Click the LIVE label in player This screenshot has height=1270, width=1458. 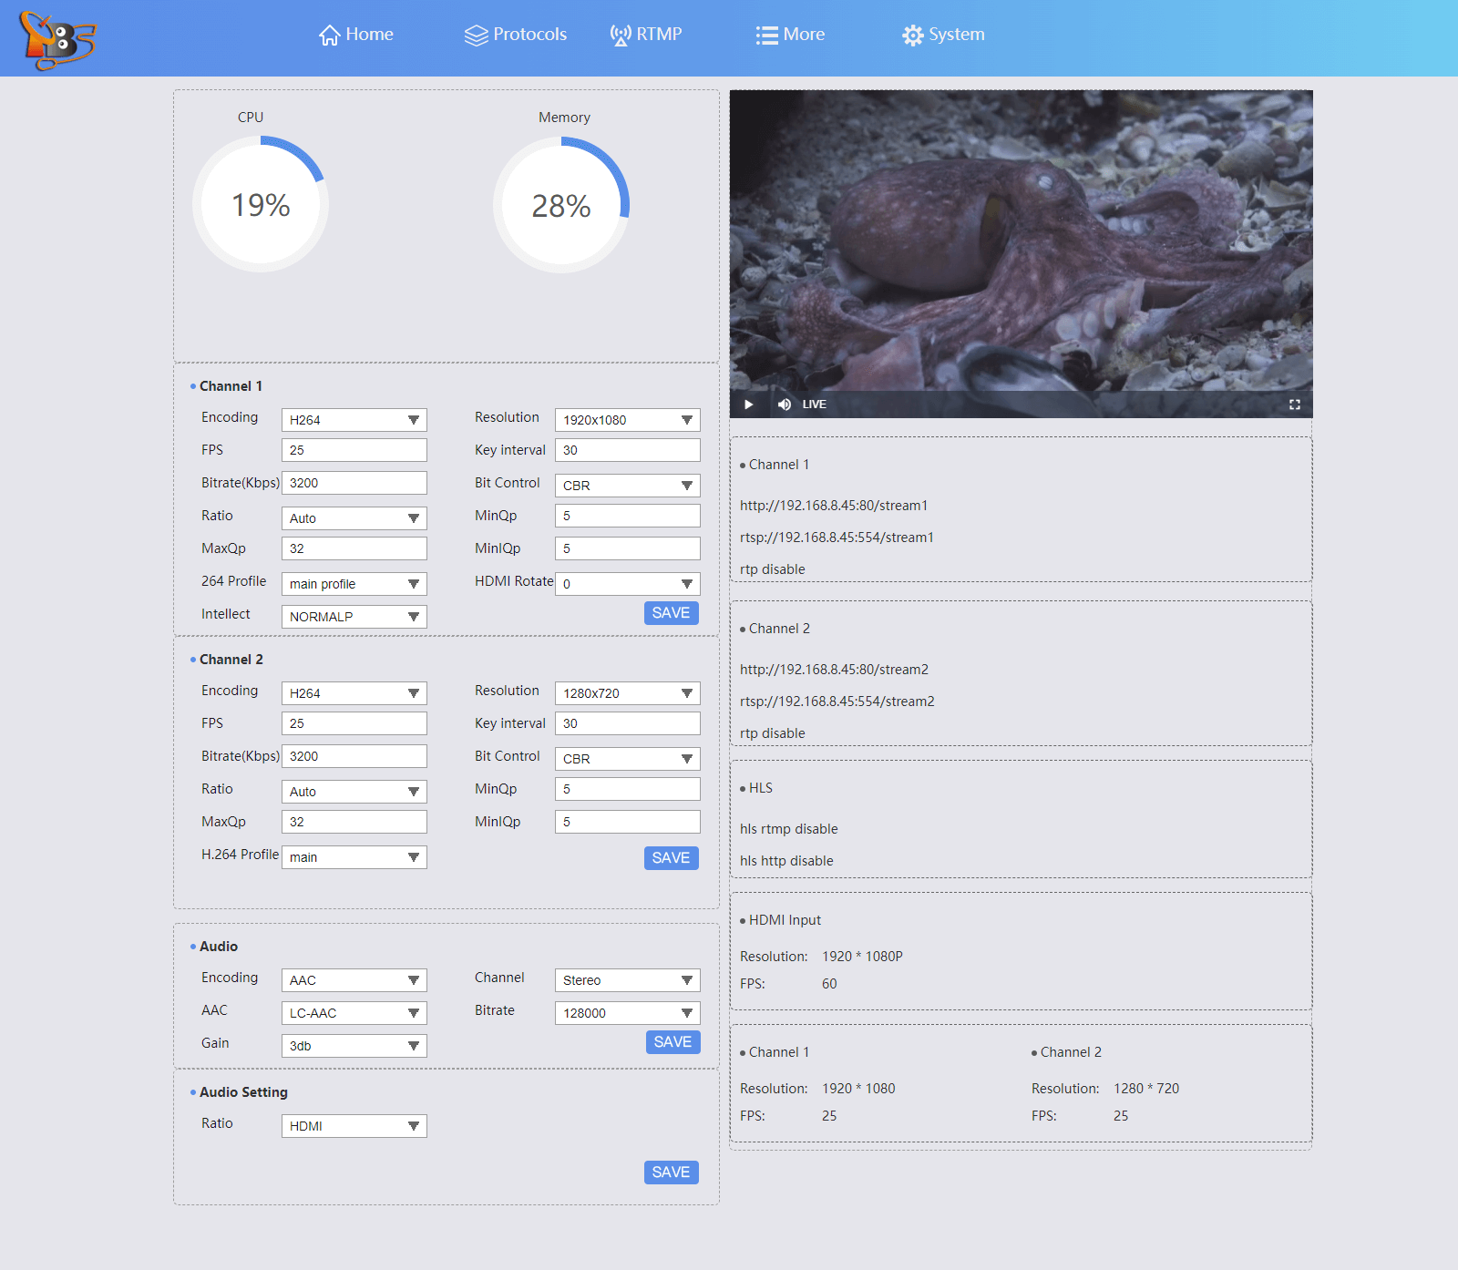pos(815,405)
